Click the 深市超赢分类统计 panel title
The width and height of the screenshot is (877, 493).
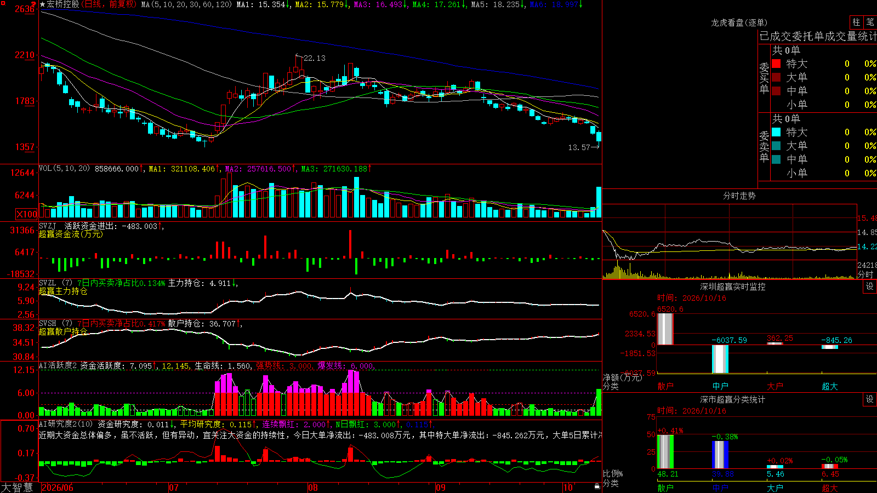tap(732, 399)
